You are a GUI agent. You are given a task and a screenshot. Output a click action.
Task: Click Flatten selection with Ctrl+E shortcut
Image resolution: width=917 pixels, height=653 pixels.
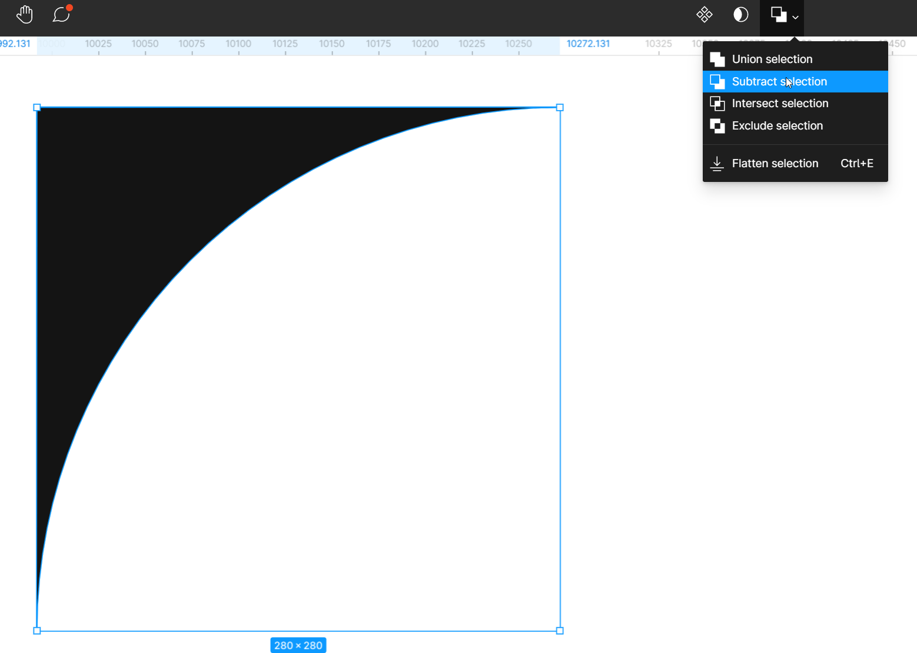(x=775, y=164)
